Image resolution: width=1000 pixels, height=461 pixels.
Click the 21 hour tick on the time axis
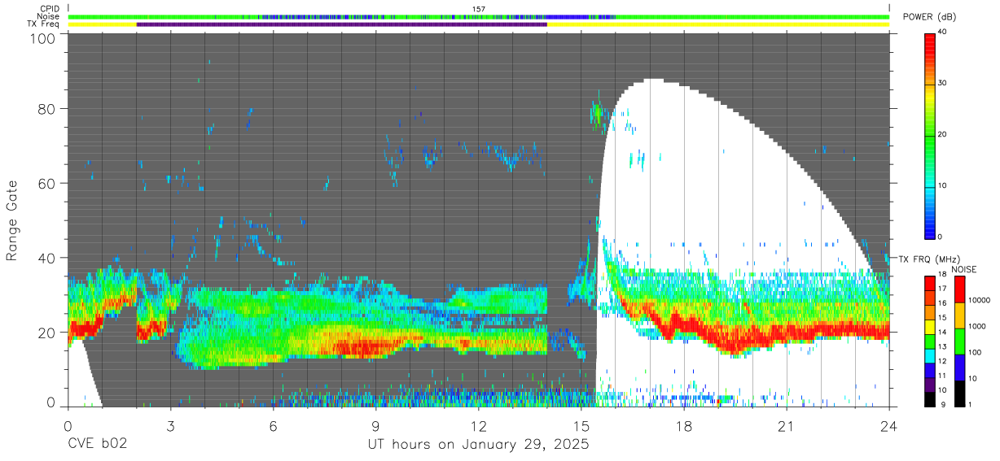tap(786, 425)
